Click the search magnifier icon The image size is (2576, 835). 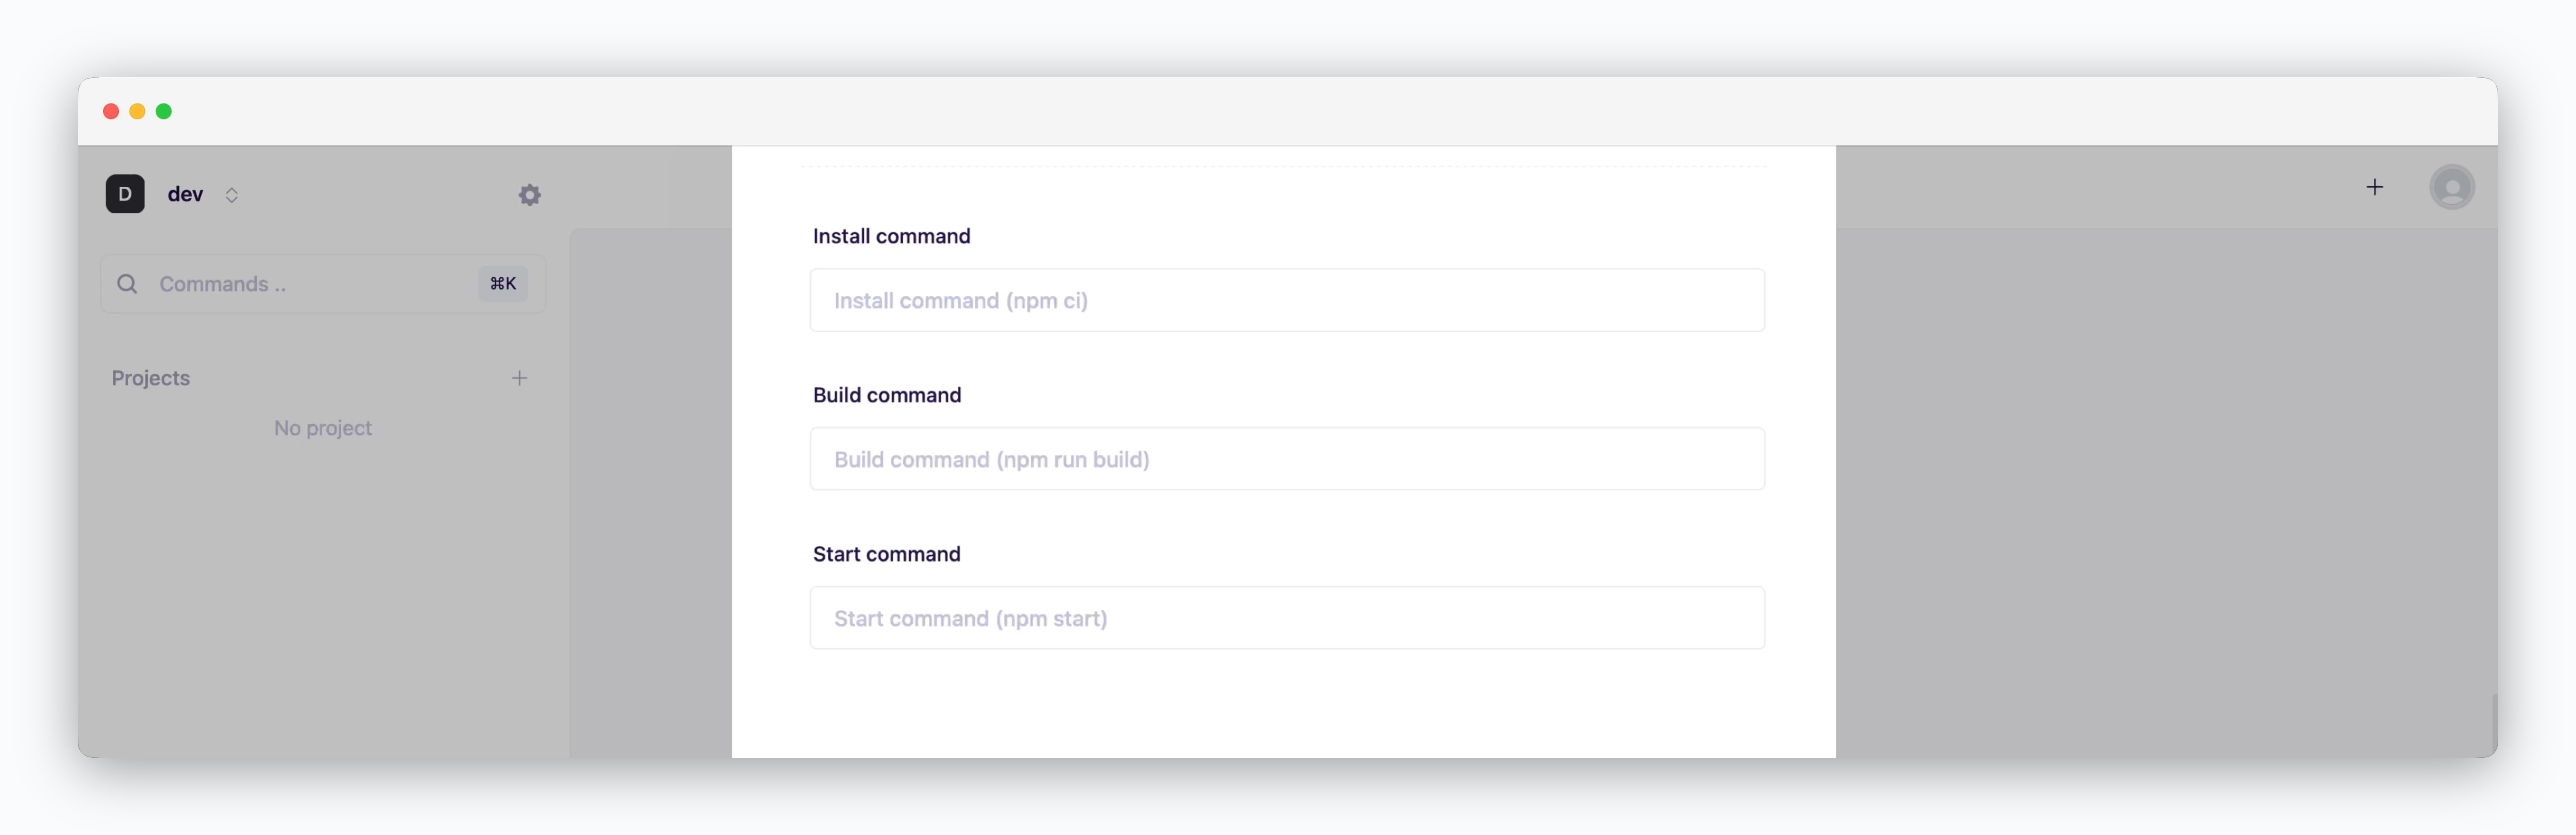pyautogui.click(x=127, y=284)
